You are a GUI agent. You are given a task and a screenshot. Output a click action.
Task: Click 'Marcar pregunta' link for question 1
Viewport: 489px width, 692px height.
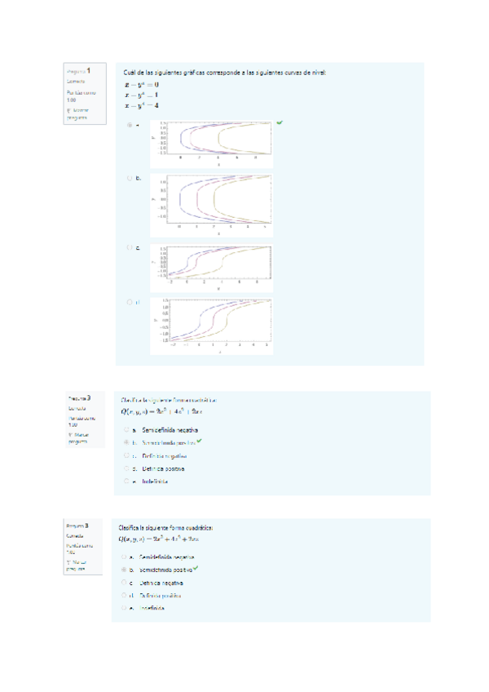(80, 113)
